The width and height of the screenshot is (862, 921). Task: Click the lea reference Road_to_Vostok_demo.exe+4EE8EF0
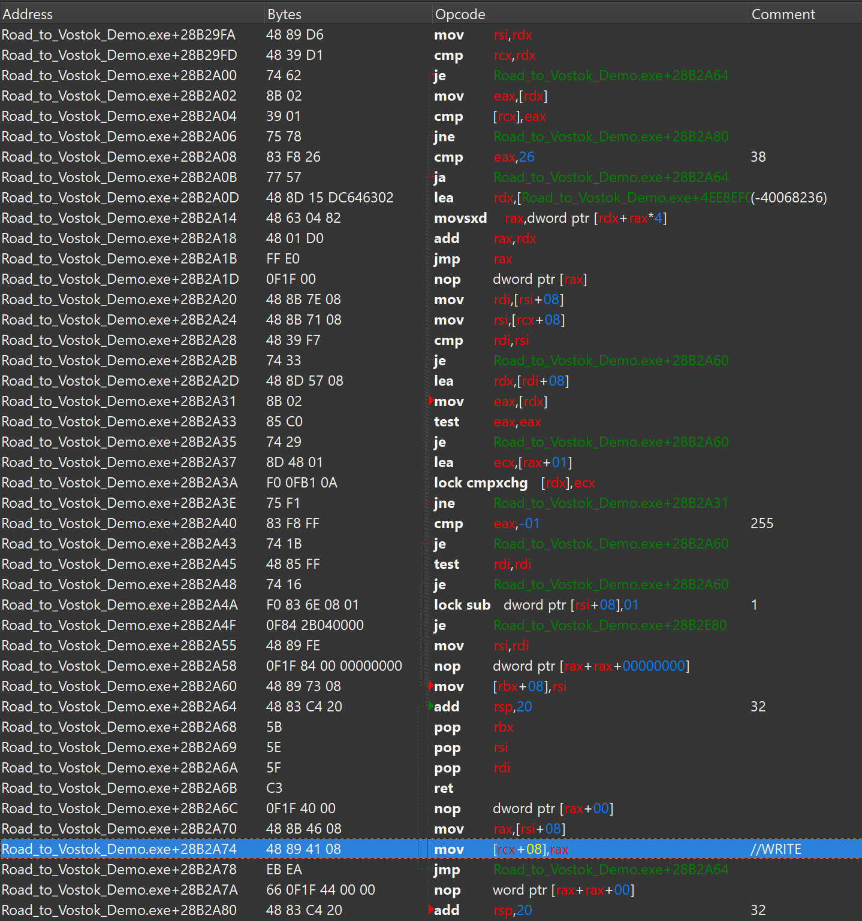pyautogui.click(x=632, y=198)
